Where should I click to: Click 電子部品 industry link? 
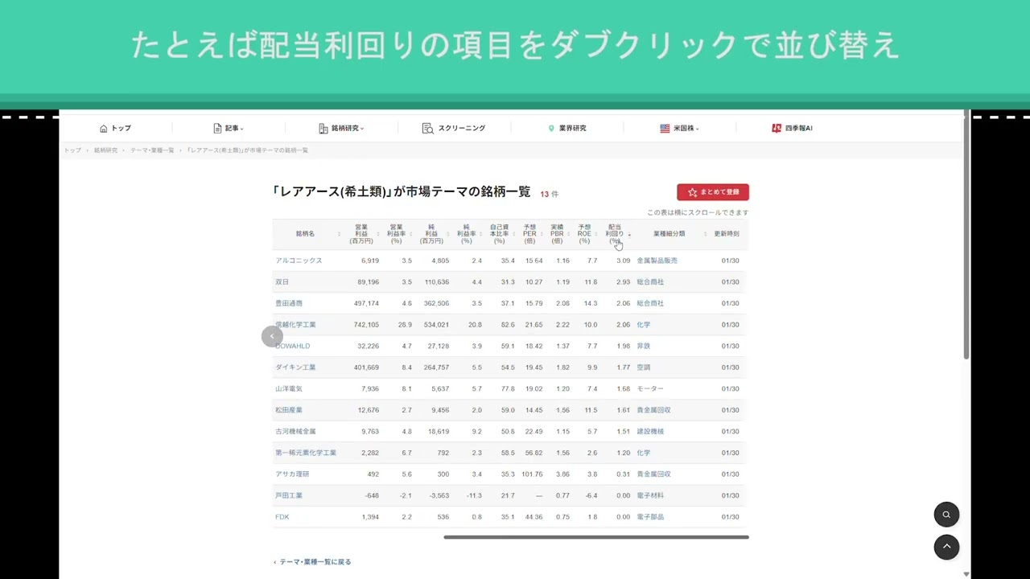pos(650,517)
